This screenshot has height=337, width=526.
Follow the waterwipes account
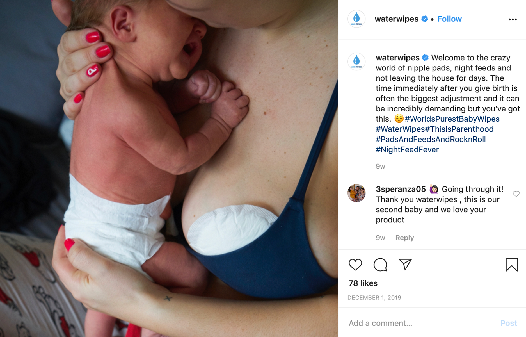(x=449, y=19)
